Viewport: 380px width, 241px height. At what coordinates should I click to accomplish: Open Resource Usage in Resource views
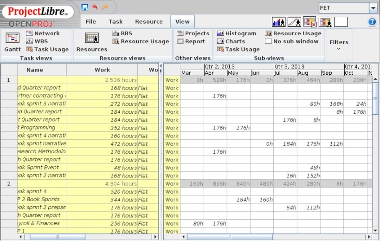(141, 41)
